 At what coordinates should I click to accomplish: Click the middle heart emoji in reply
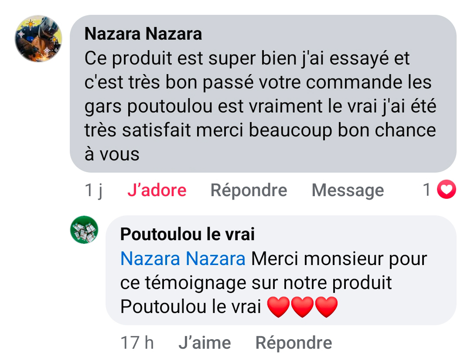[302, 307]
